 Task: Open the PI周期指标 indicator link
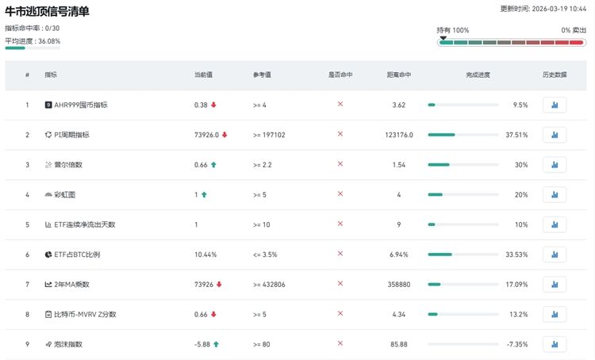(71, 135)
